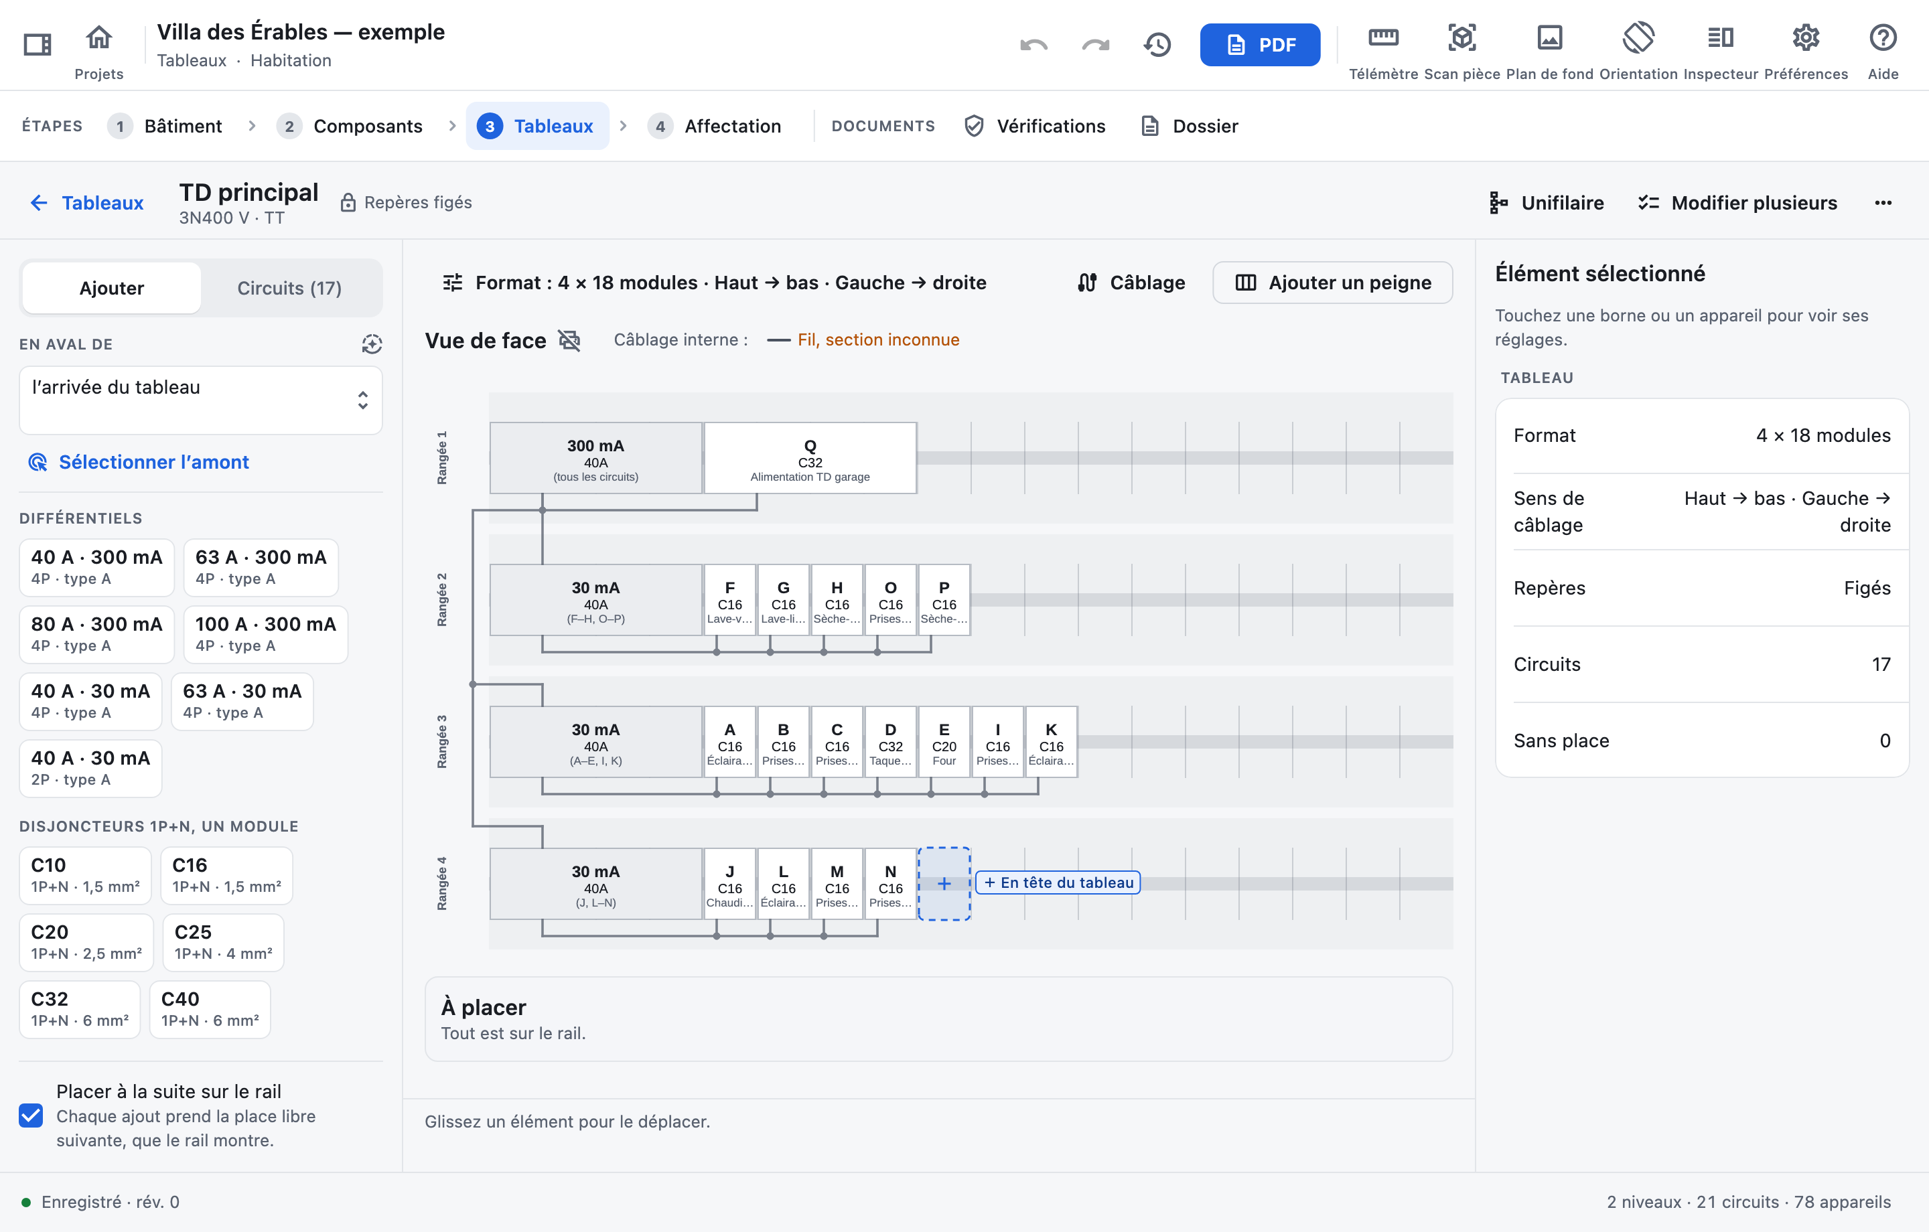Image resolution: width=1929 pixels, height=1232 pixels.
Task: Click the dashed plus slot in Rangée 4
Action: (x=944, y=884)
